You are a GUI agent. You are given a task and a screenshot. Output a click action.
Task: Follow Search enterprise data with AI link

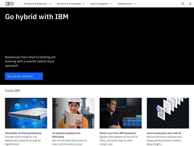164,133
